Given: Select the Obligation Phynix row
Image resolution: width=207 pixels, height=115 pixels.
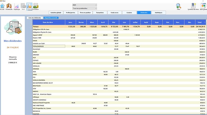Looking at the screenshot, I should point(119,32).
